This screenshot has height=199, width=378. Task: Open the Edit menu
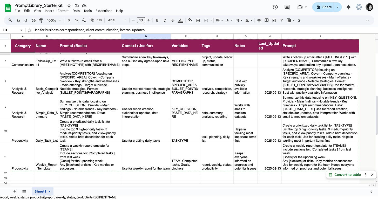coord(27,11)
